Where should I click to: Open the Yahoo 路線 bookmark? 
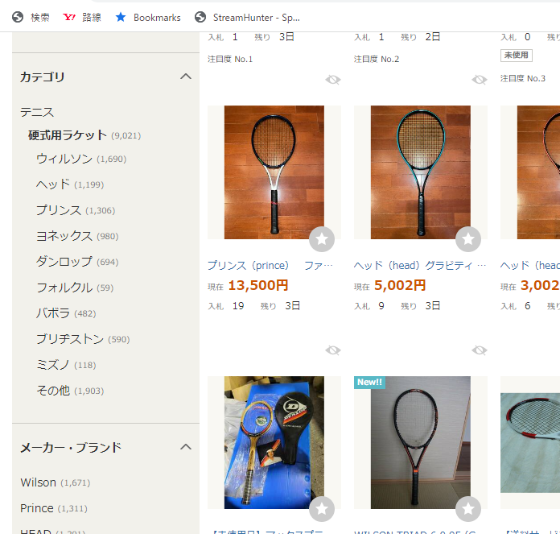(82, 17)
